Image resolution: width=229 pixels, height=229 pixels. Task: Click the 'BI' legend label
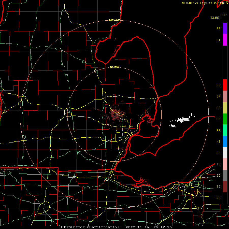click(218, 187)
